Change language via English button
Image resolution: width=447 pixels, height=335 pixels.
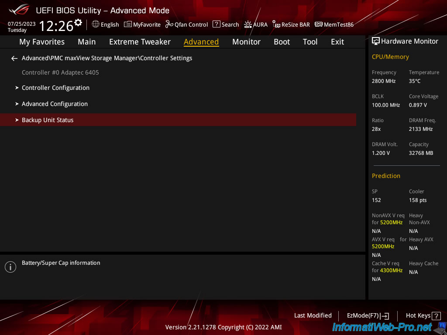pyautogui.click(x=110, y=25)
